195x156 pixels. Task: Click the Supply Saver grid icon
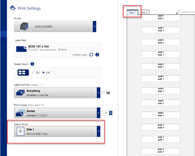(23, 73)
